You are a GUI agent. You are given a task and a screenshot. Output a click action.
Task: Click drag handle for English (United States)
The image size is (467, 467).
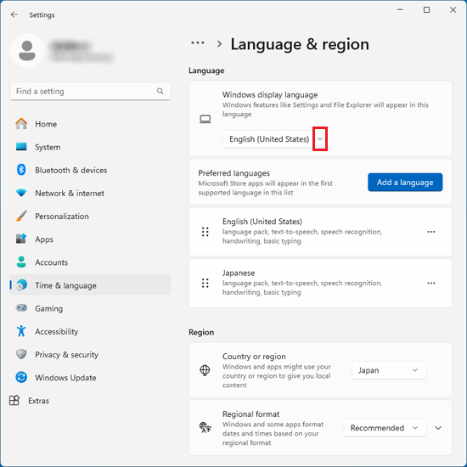(205, 232)
